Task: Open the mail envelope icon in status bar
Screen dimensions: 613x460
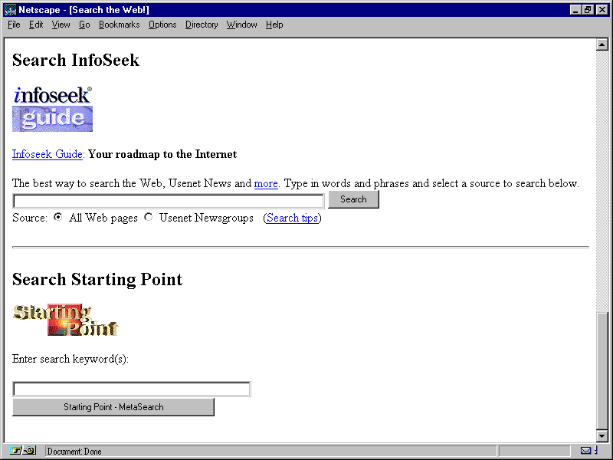Action: pos(586,451)
